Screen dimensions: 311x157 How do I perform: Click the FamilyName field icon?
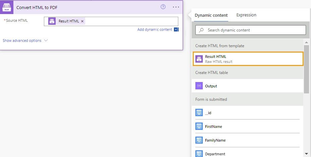[199, 140]
